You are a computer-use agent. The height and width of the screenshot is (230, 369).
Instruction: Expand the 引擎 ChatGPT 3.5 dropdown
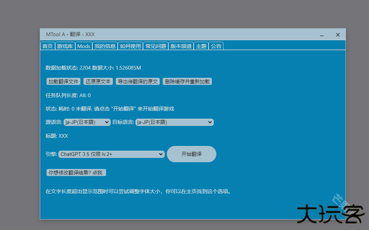coord(111,154)
